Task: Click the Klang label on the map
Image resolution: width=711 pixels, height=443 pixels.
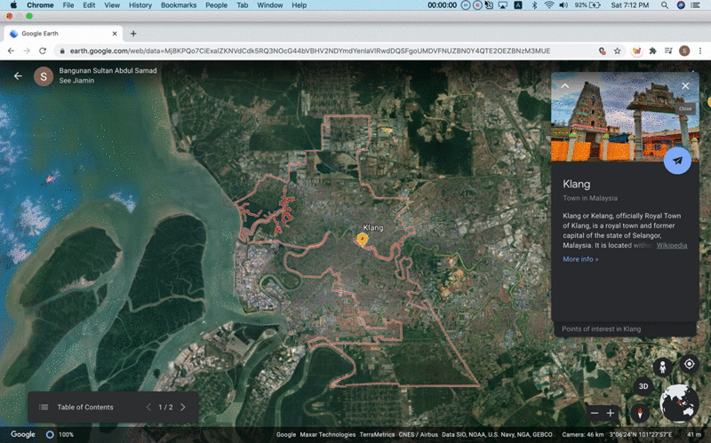Action: [372, 227]
